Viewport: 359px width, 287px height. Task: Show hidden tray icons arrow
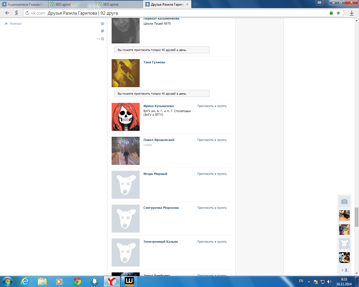tap(309, 282)
